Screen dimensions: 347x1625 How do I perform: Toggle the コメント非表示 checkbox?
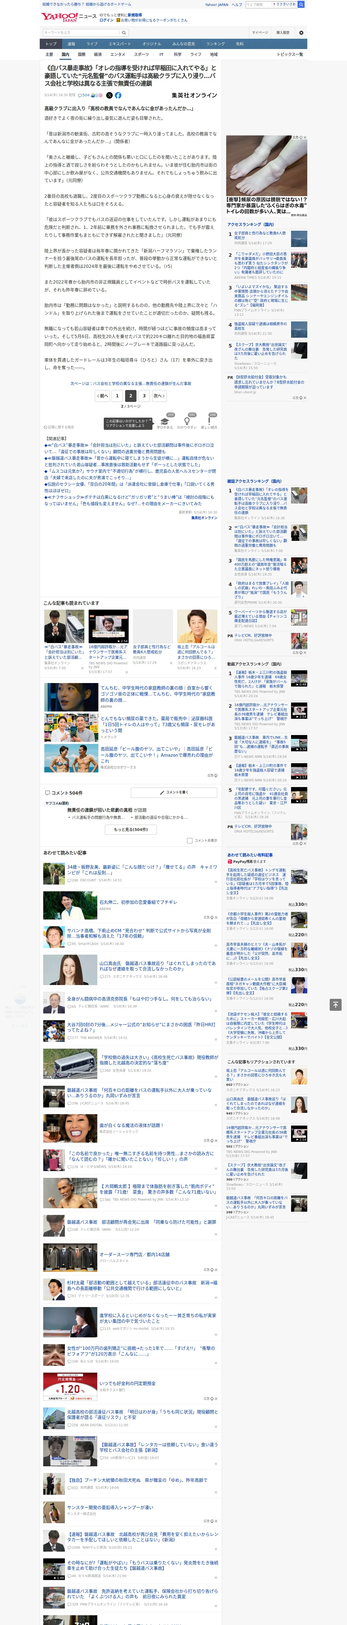tap(189, 840)
